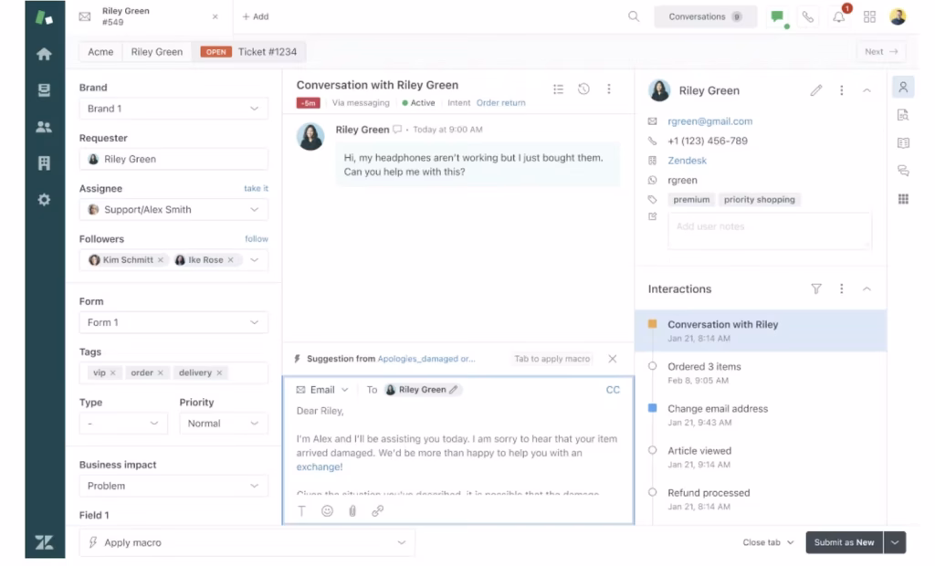Add a new tab with + Add
This screenshot has width=935, height=566.
(256, 16)
